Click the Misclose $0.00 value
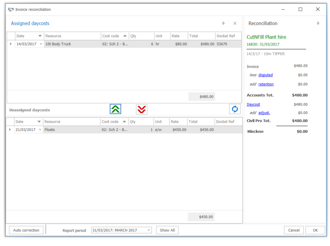This screenshot has width=330, height=246. point(302,132)
